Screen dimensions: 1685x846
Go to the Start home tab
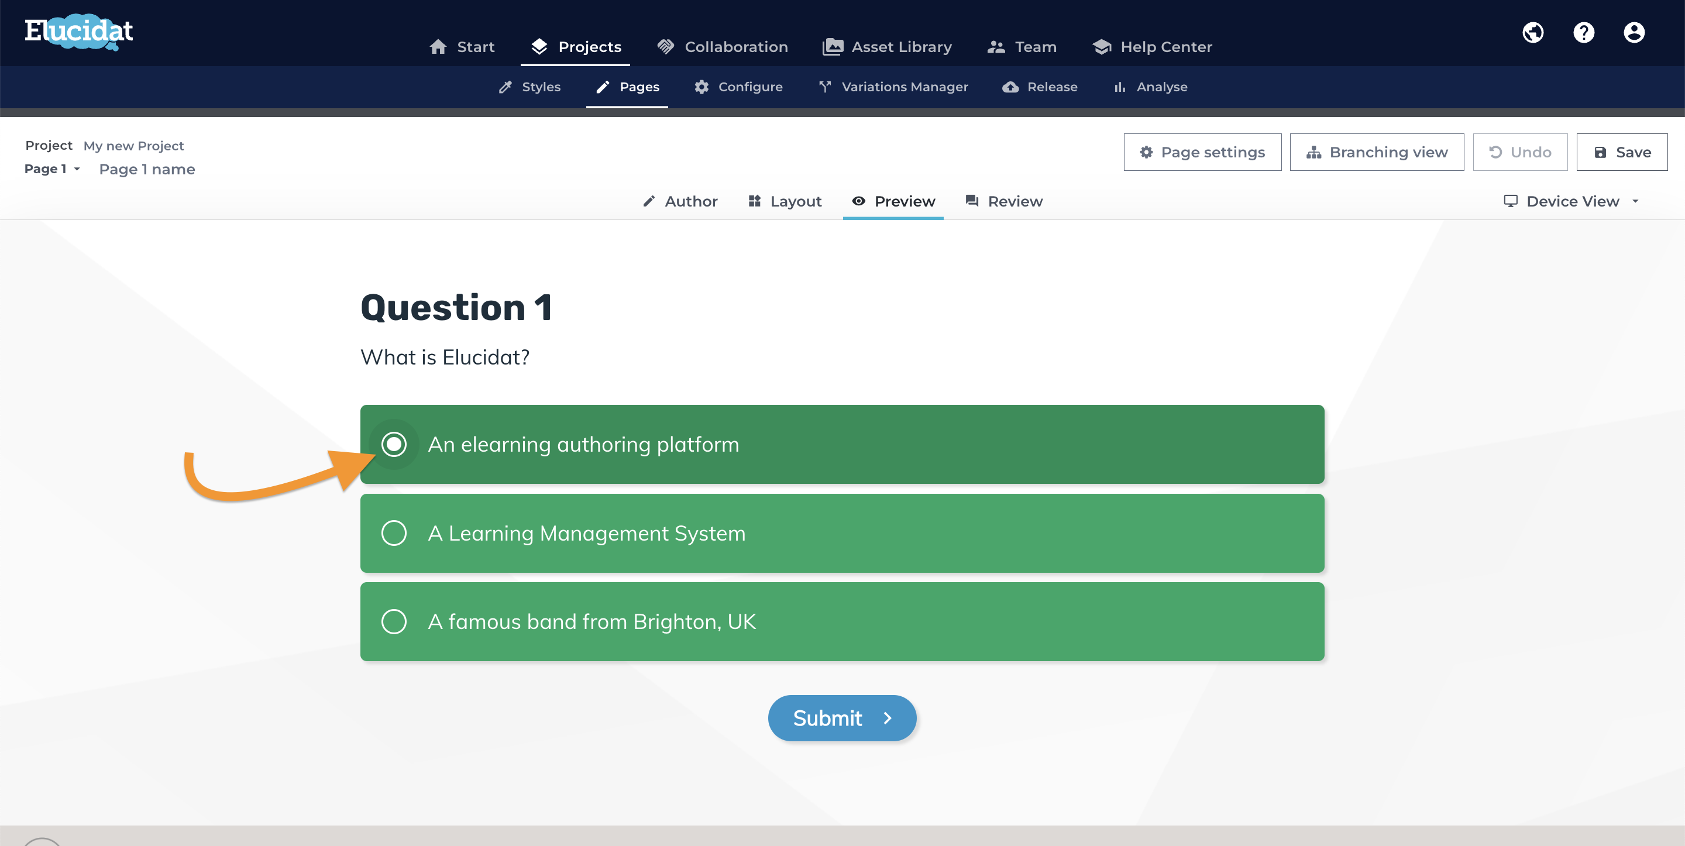pos(462,46)
